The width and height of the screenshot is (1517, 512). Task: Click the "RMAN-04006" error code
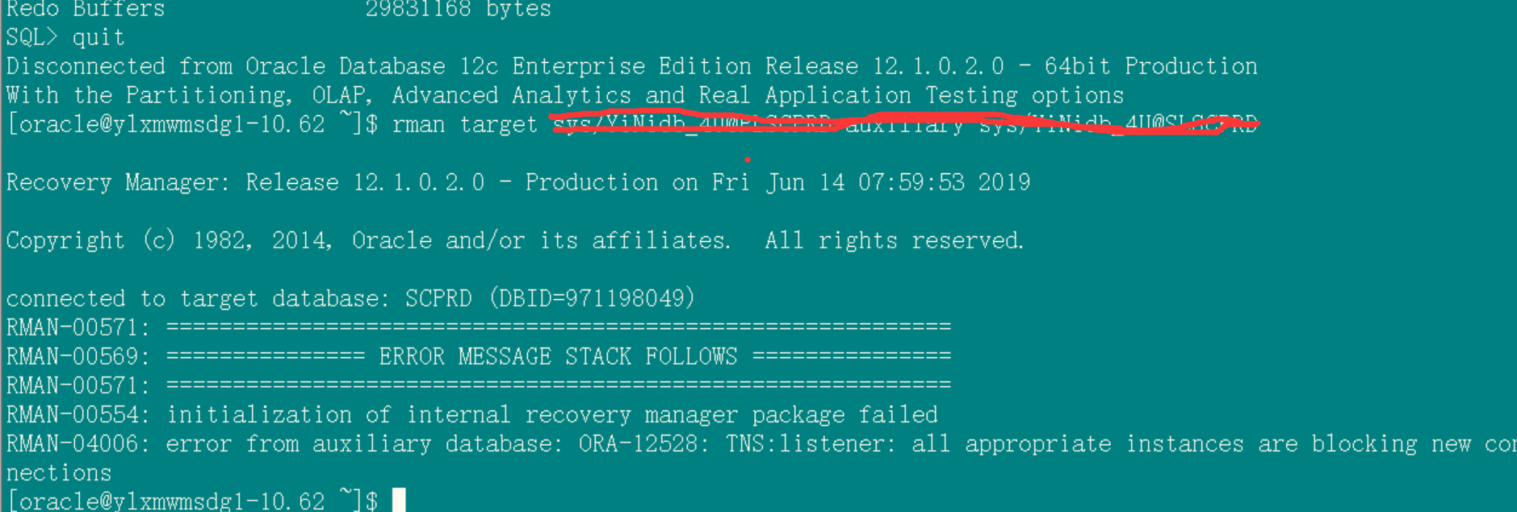click(78, 444)
